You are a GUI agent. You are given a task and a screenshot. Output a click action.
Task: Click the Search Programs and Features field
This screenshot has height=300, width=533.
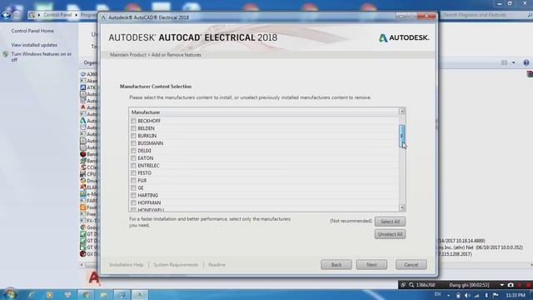pyautogui.click(x=485, y=15)
